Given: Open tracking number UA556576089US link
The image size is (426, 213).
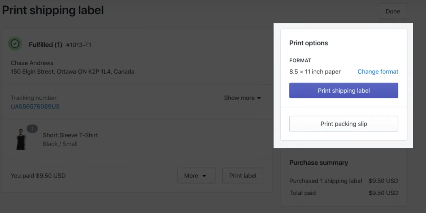Looking at the screenshot, I should pos(35,106).
